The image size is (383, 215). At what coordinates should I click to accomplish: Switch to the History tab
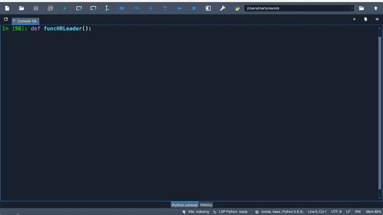point(206,205)
